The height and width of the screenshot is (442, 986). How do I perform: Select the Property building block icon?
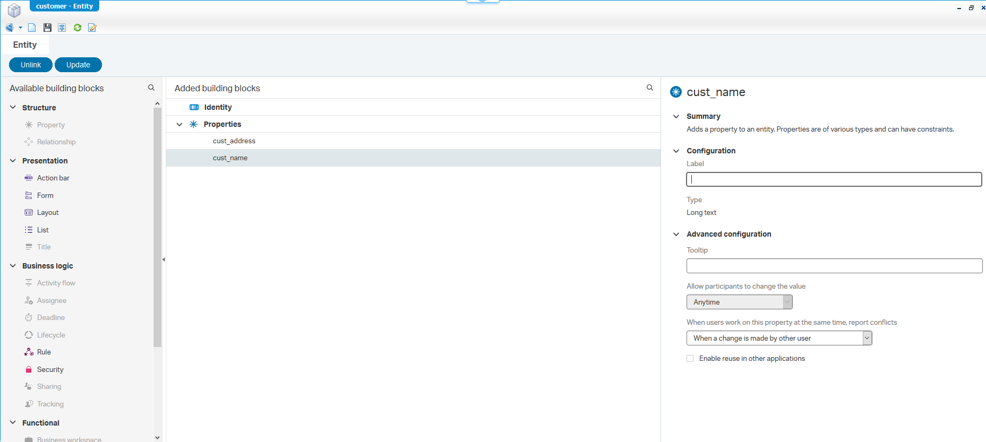coord(29,125)
